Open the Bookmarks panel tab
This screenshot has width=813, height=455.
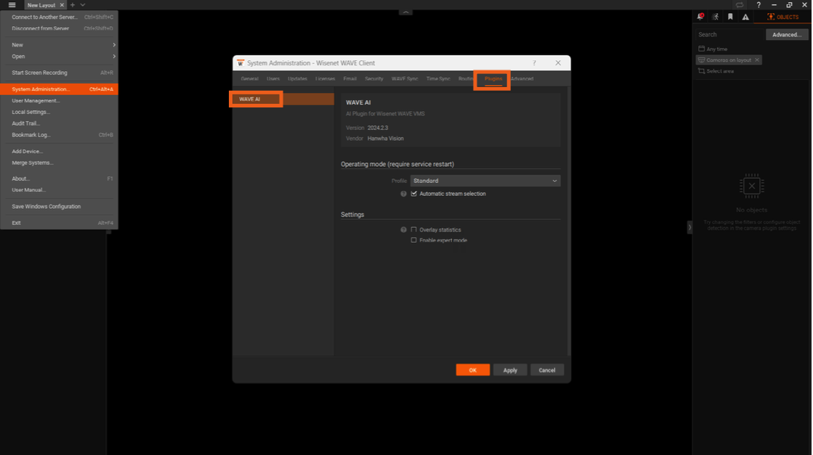click(730, 17)
